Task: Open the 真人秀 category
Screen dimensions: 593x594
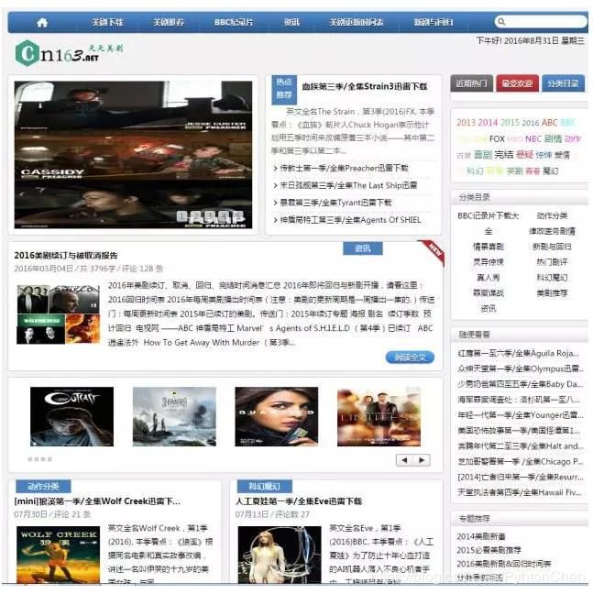Action: click(x=489, y=278)
